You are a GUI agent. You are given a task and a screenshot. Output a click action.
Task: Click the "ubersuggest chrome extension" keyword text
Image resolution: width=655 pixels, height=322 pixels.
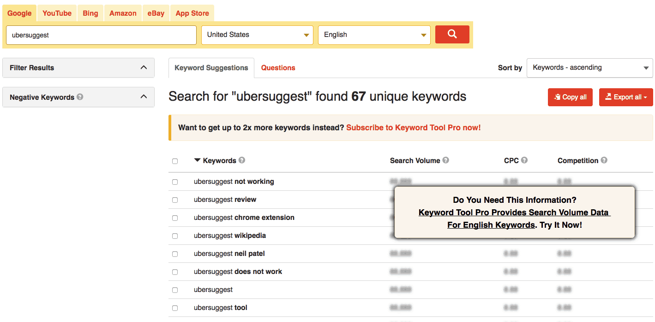[x=244, y=218]
